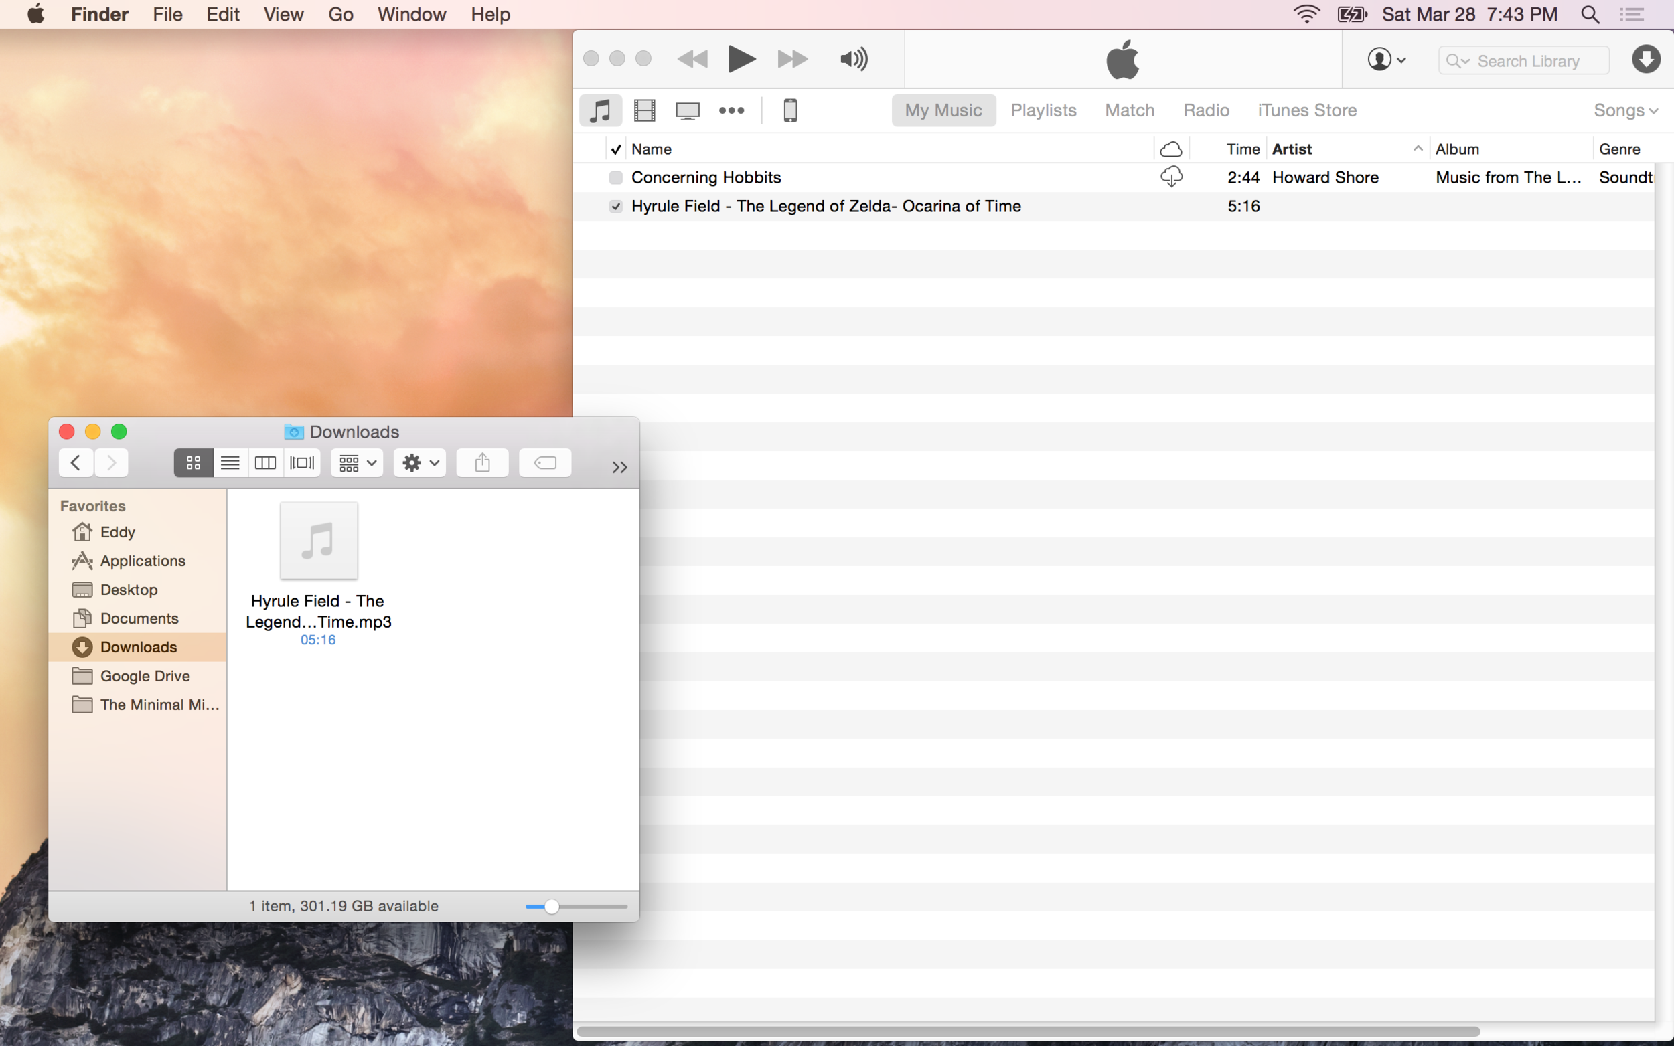Open the Finder Action gear menu
This screenshot has width=1674, height=1046.
(420, 463)
